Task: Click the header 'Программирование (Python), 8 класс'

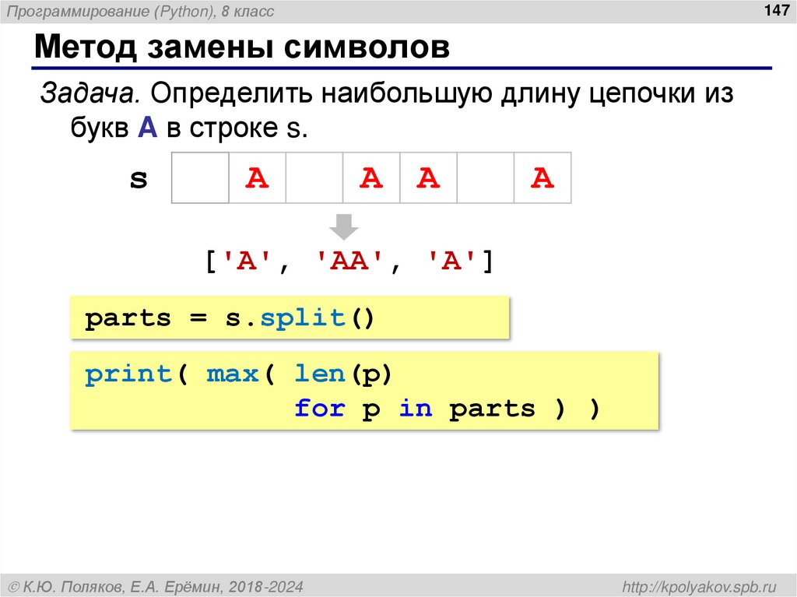Action: [140, 10]
